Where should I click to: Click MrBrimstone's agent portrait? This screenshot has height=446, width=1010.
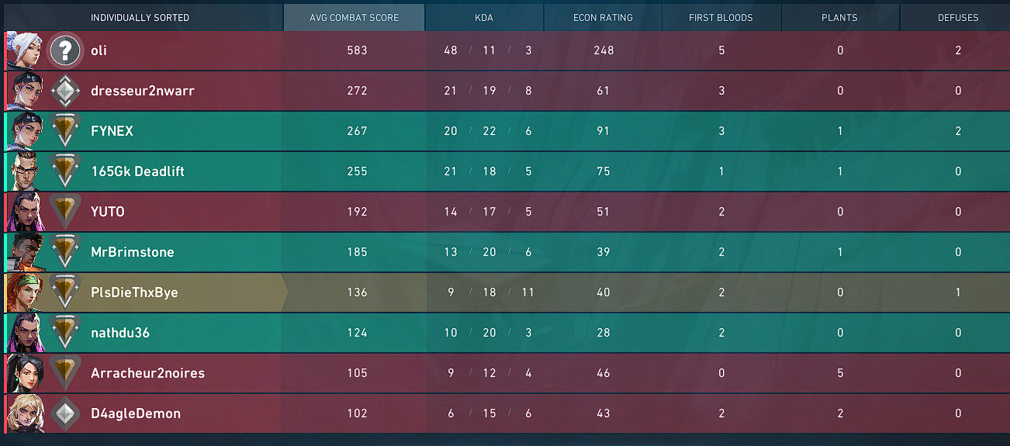23,252
